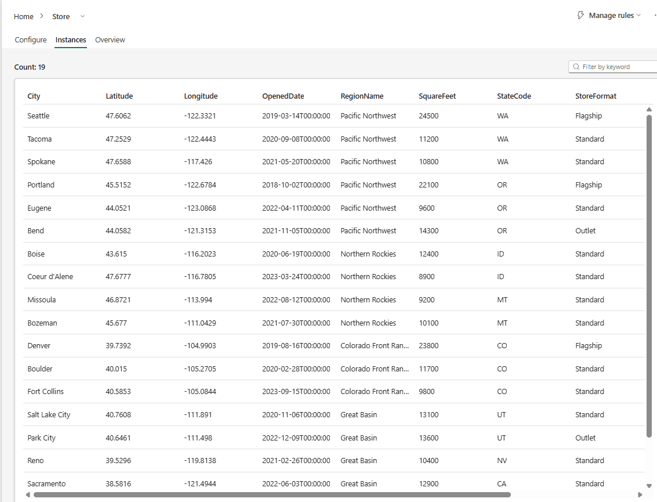Click Seattle row Flagship store format
The image size is (657, 502).
click(x=589, y=115)
